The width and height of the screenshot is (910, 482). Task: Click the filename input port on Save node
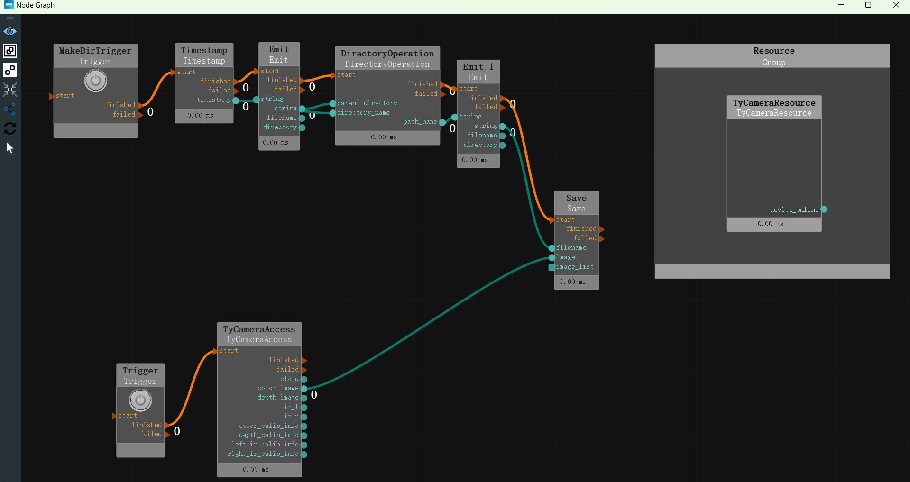tap(552, 248)
